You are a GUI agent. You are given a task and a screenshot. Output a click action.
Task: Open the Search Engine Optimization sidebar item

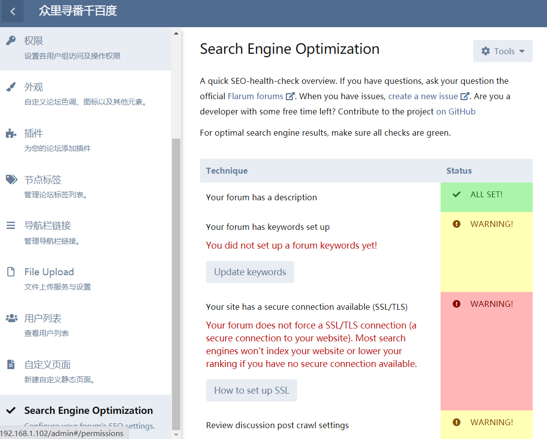(x=88, y=411)
